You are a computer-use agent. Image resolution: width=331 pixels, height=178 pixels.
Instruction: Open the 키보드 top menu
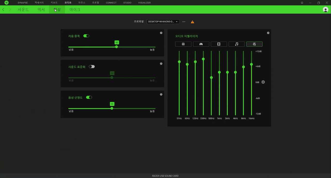click(x=54, y=3)
